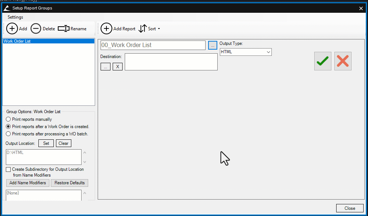
Task: Cancel report with red X icon
Action: tap(343, 61)
